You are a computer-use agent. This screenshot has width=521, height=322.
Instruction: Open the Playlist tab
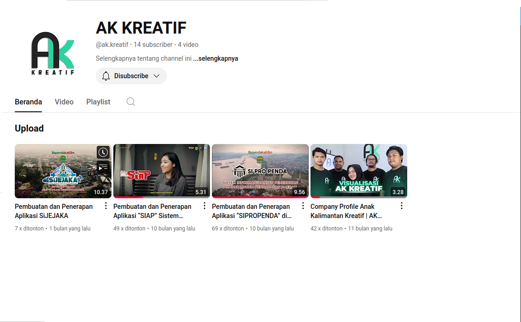point(98,102)
